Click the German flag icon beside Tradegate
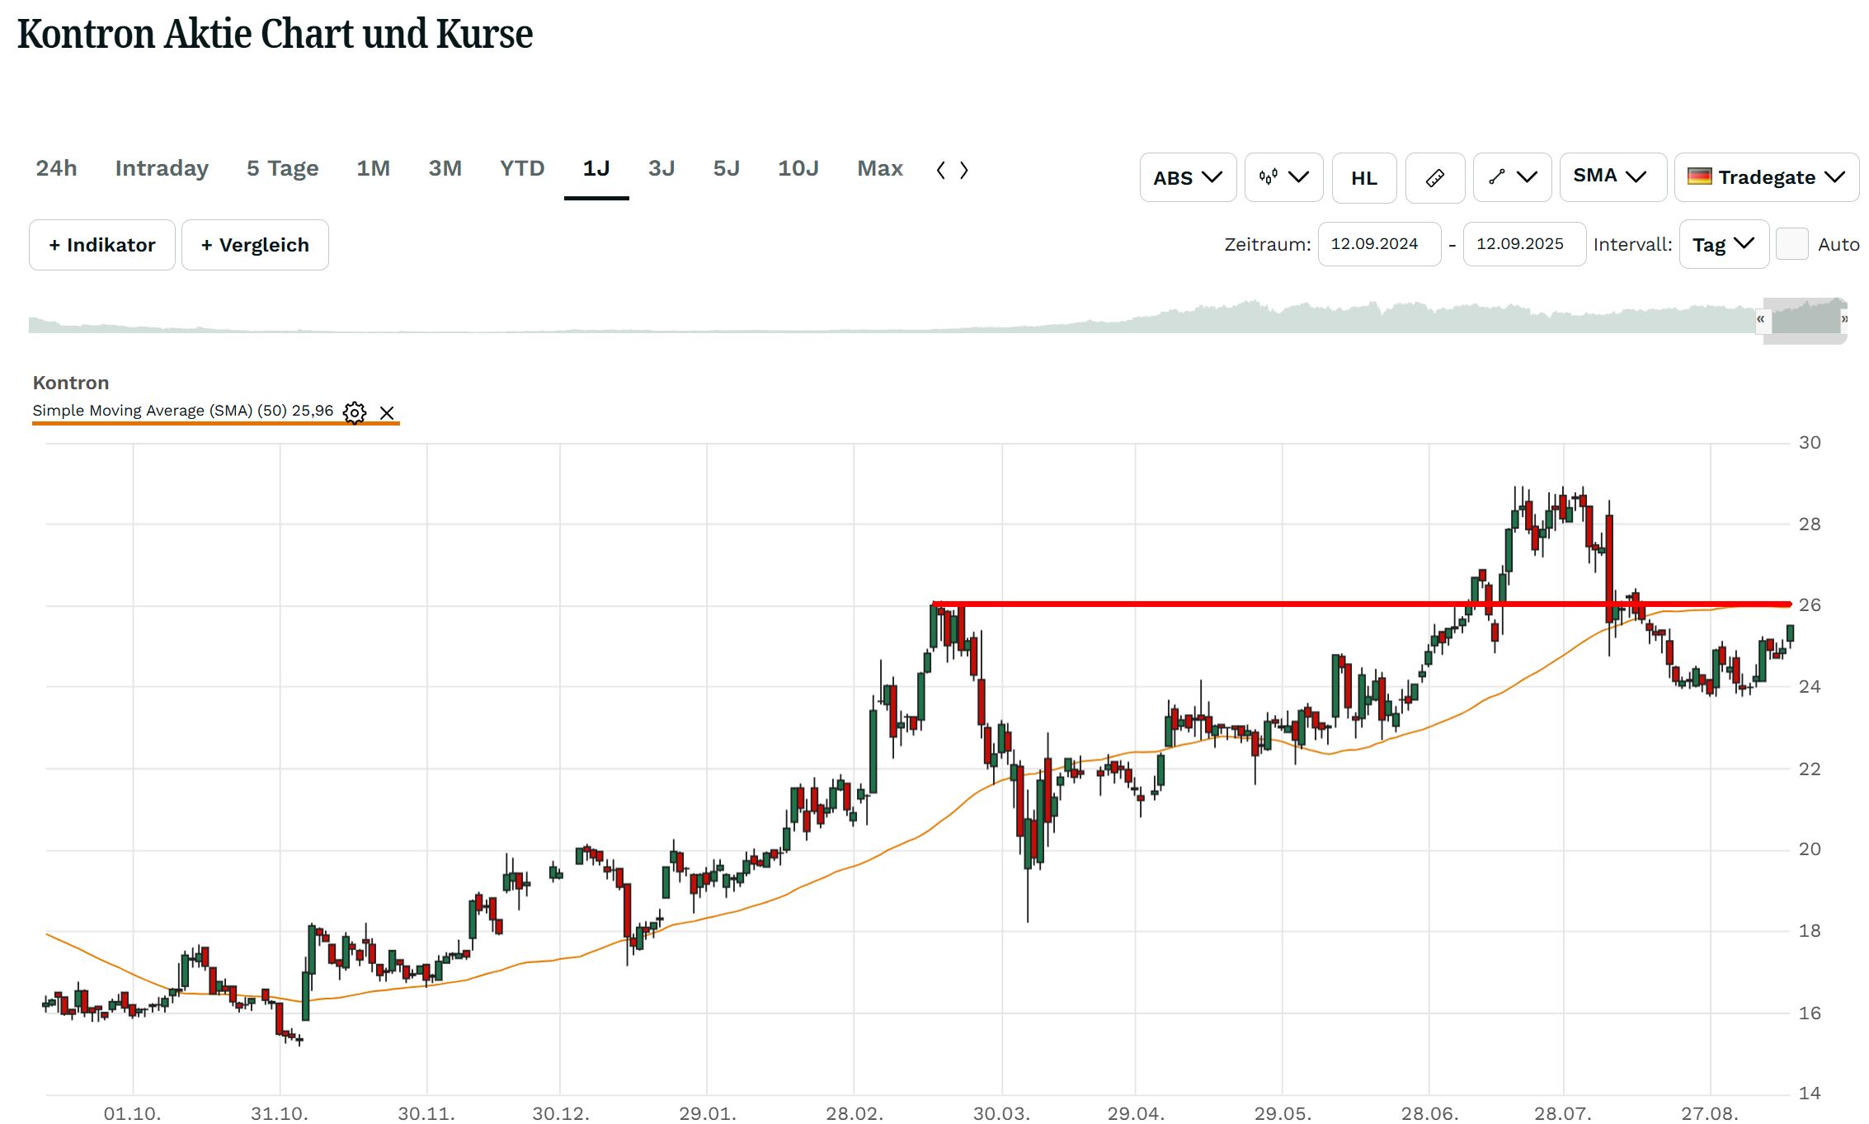This screenshot has height=1124, width=1869. [1699, 176]
